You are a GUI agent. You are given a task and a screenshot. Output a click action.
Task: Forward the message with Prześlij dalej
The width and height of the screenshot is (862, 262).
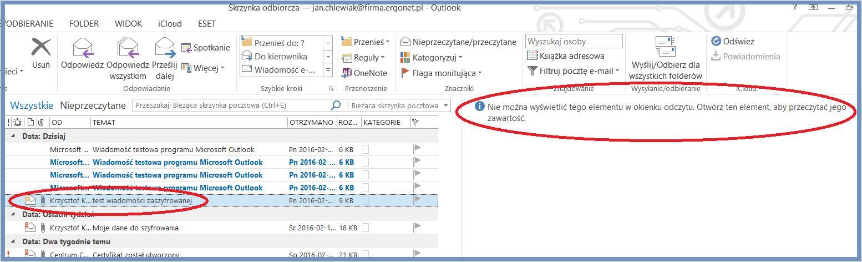tap(165, 59)
